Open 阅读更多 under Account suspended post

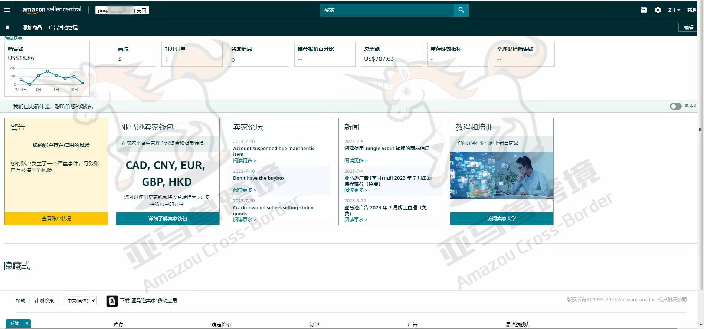pyautogui.click(x=245, y=160)
